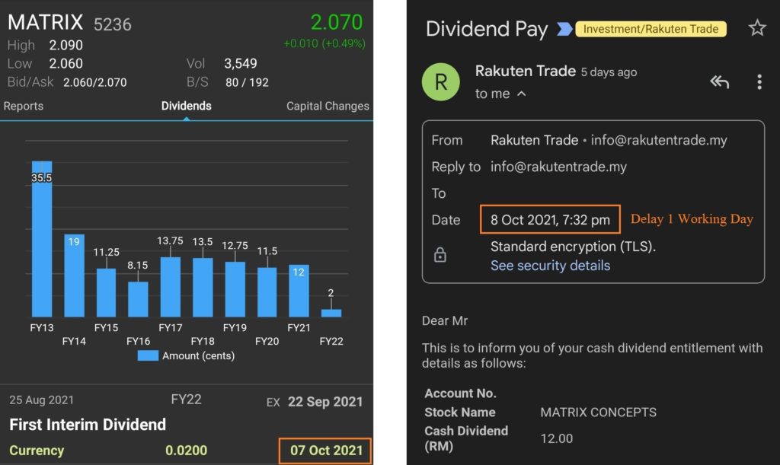Click the '5 days ago' timestamp
This screenshot has height=465, width=780.
click(x=609, y=72)
